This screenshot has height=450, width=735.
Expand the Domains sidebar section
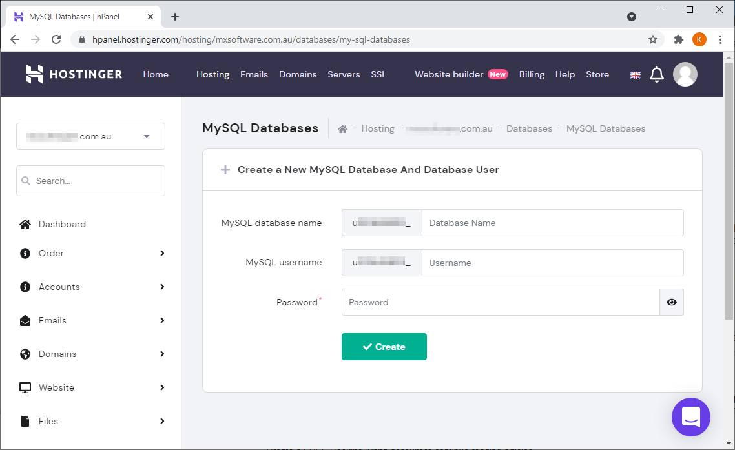pos(162,354)
